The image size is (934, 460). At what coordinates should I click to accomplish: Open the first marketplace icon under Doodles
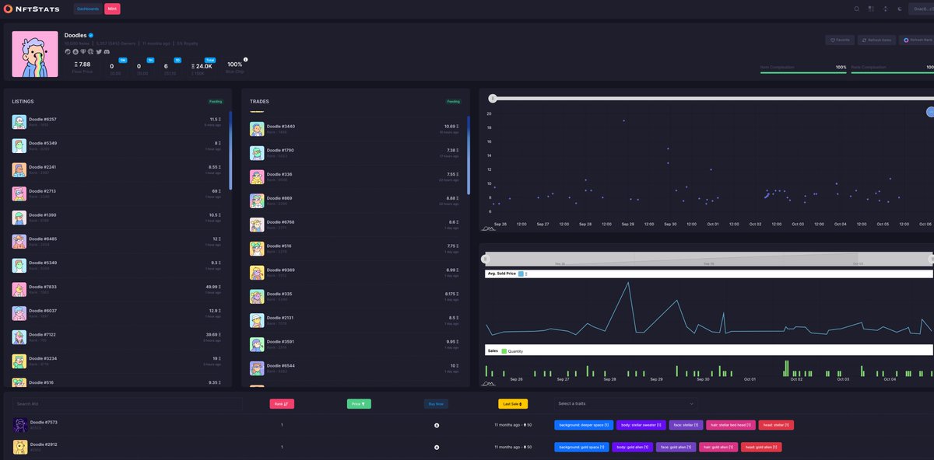pyautogui.click(x=68, y=51)
